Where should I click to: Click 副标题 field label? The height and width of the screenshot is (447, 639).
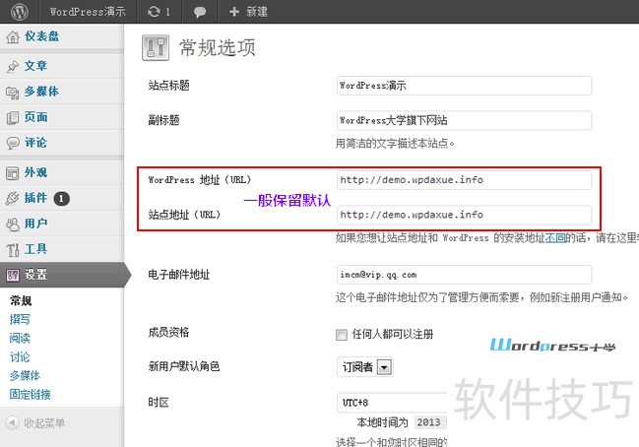pos(163,120)
